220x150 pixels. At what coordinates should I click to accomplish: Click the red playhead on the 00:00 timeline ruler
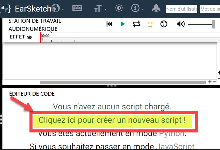(x=41, y=38)
